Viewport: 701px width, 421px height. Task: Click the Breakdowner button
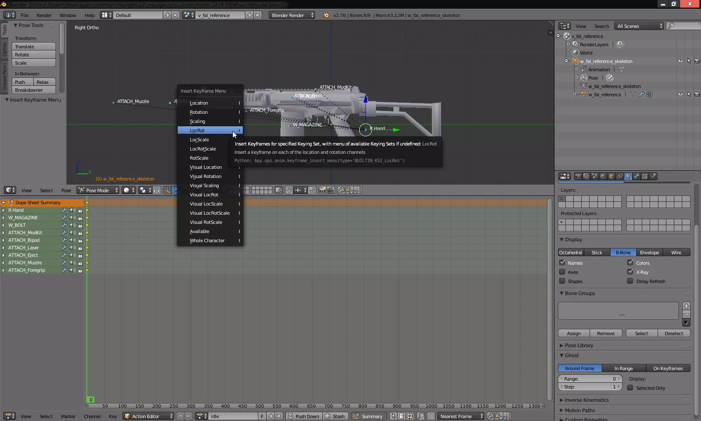point(33,90)
